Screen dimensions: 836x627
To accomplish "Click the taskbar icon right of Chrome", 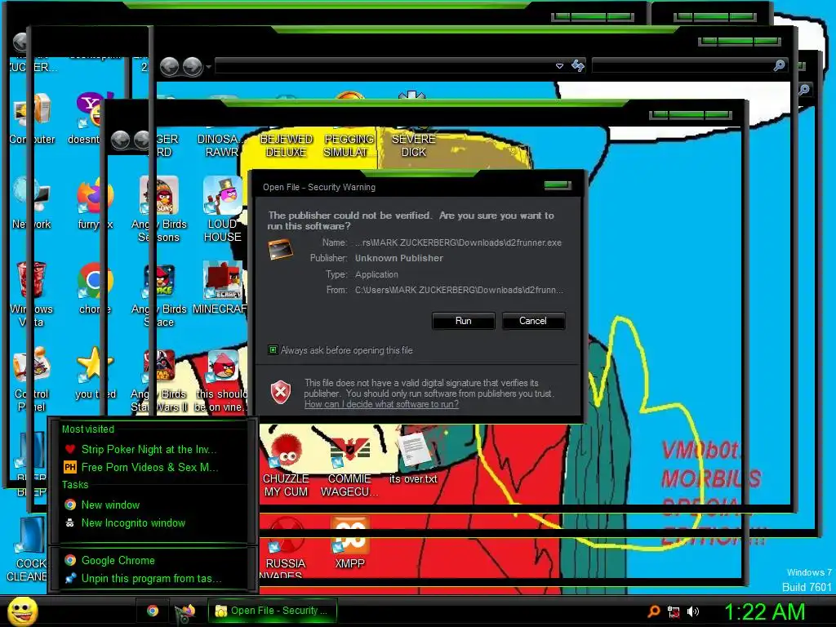I will tap(185, 611).
